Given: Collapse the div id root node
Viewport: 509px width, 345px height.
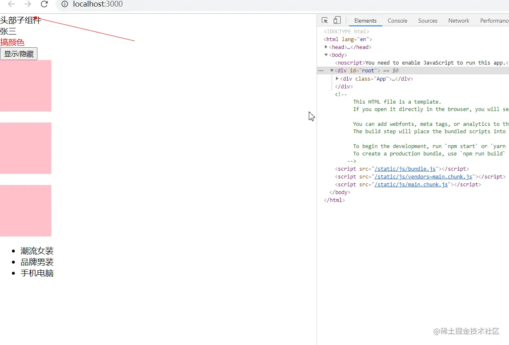Looking at the screenshot, I should (332, 71).
